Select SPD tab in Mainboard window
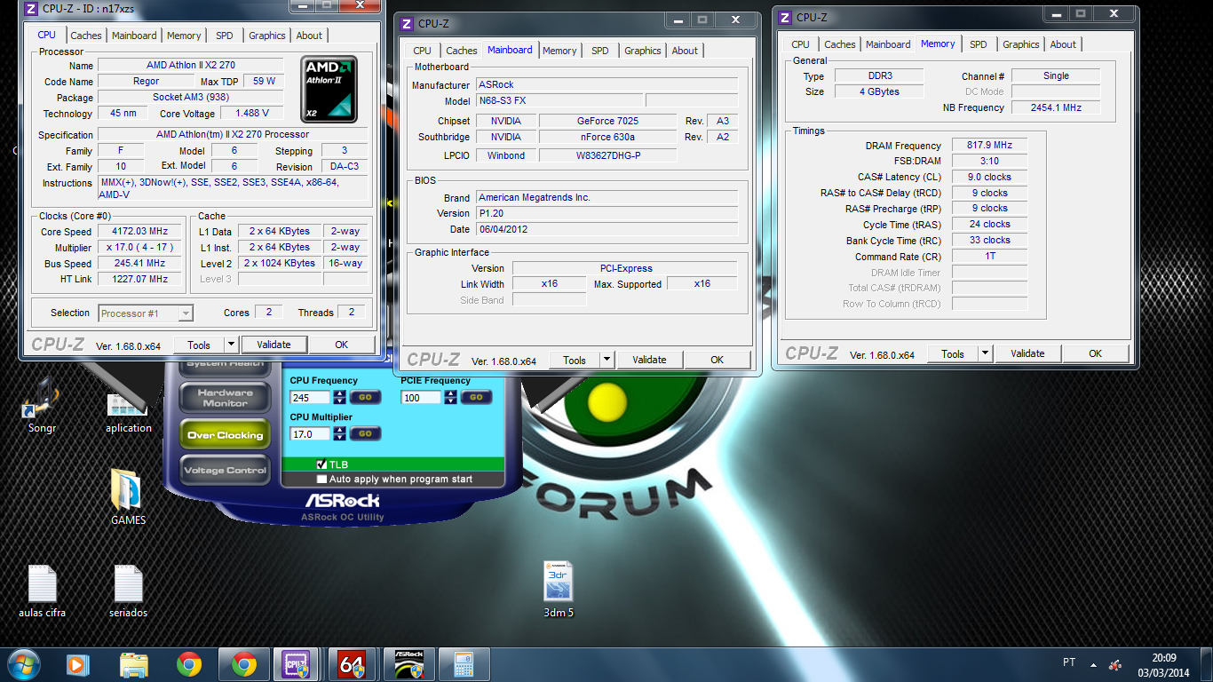 pos(600,51)
